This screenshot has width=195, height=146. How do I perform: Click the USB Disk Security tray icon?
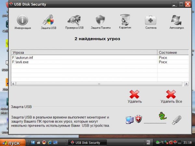(x=175, y=142)
